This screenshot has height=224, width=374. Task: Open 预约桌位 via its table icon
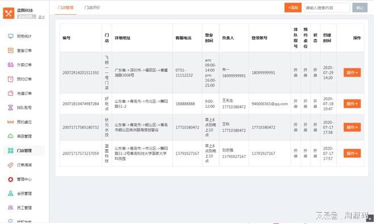point(11,122)
